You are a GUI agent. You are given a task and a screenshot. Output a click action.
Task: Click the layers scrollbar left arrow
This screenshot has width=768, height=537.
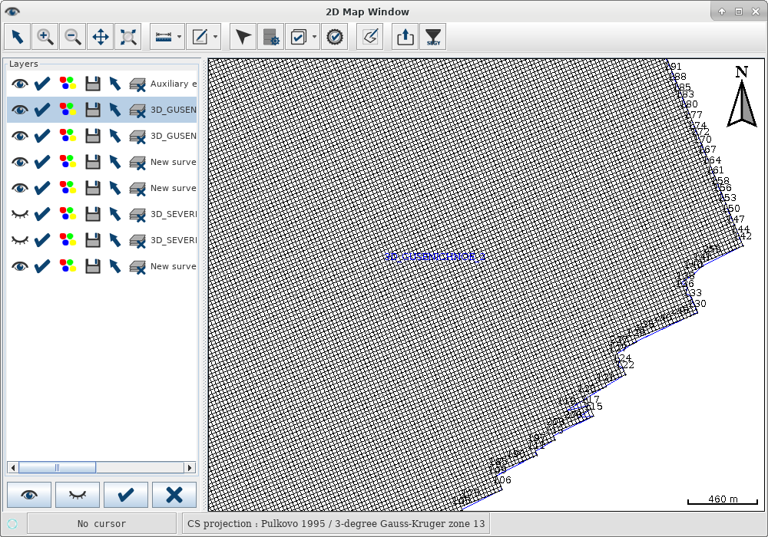pyautogui.click(x=13, y=467)
